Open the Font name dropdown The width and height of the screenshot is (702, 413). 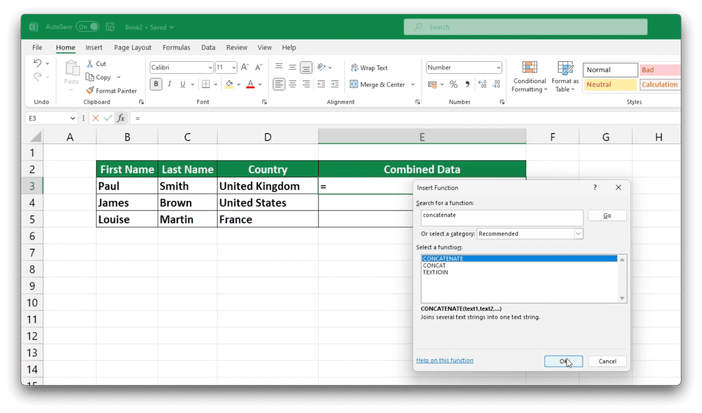[x=210, y=68]
